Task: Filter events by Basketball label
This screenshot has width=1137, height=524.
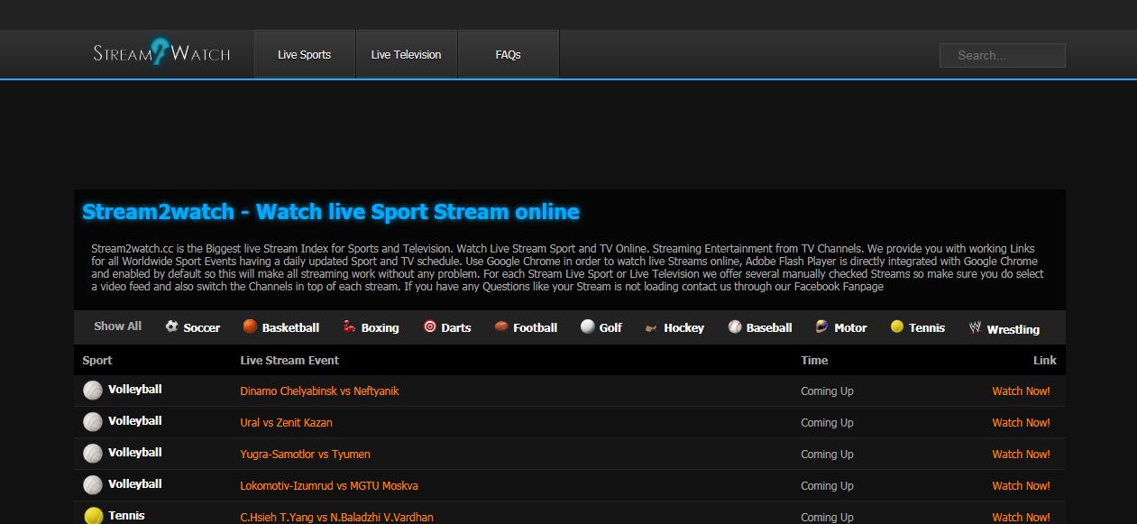Action: [290, 327]
